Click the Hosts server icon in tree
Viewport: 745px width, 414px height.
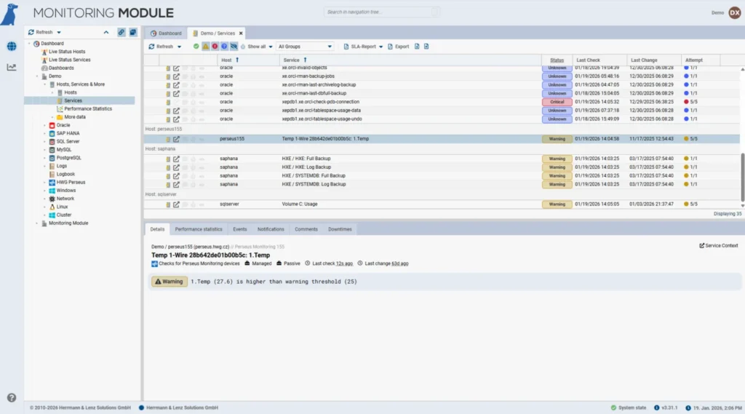point(60,92)
